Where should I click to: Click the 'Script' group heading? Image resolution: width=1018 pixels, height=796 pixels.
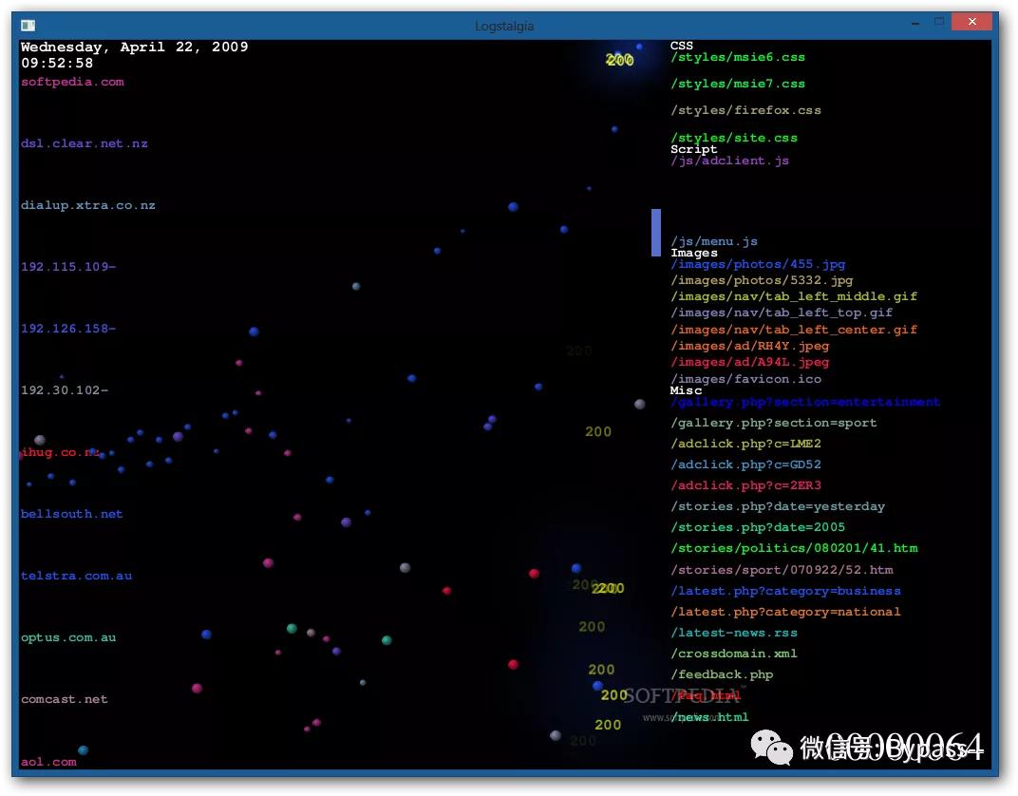point(694,149)
